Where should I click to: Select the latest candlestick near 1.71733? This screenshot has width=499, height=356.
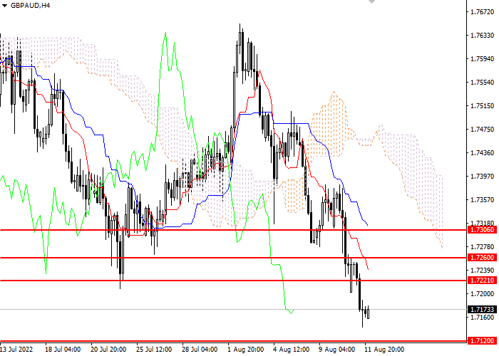369,313
